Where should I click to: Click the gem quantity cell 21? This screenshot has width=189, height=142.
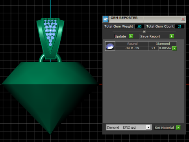coord(153,48)
